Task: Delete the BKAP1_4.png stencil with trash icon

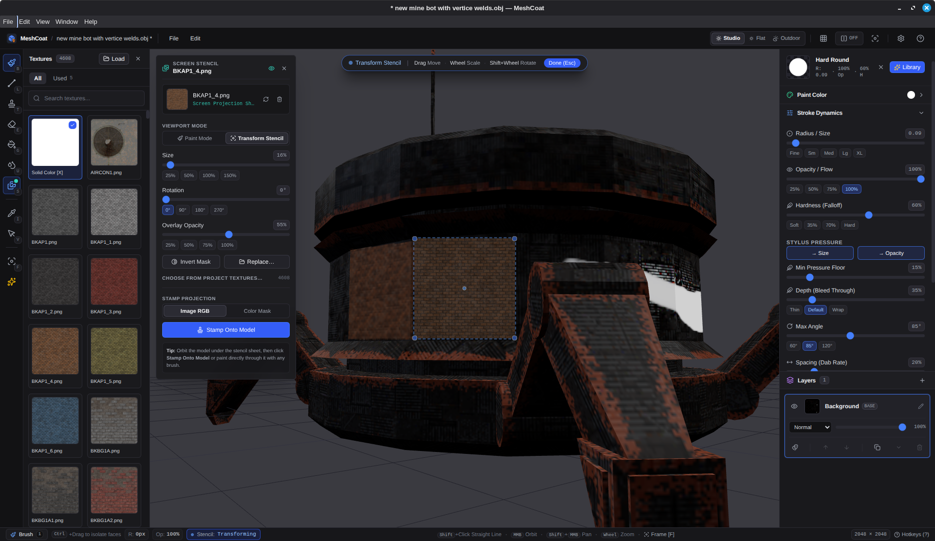Action: (x=280, y=99)
